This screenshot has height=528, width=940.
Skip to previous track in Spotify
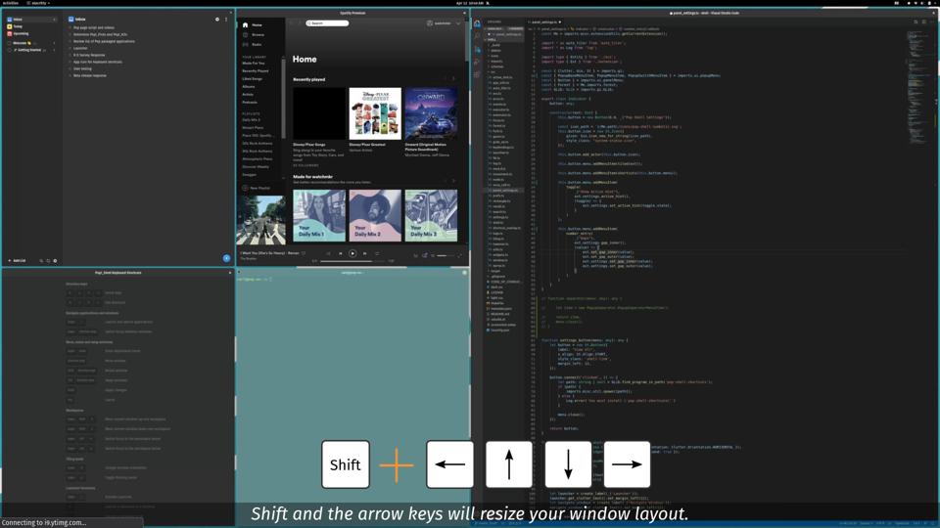341,254
